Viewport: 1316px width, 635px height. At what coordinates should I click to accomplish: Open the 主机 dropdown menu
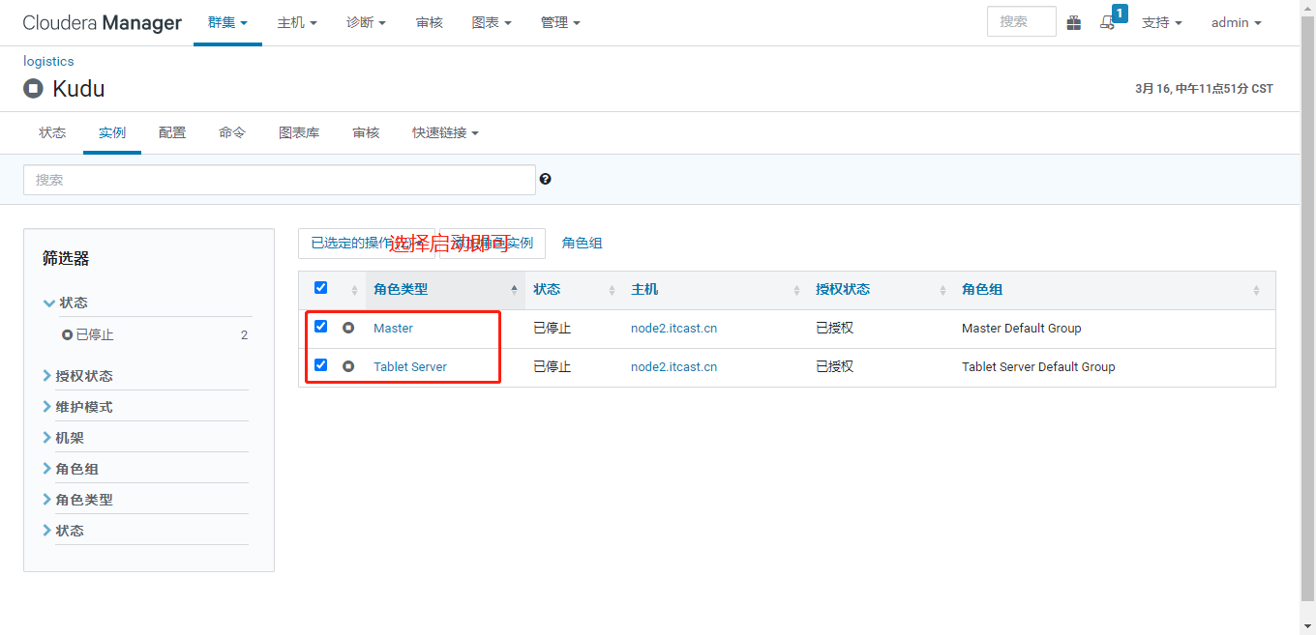coord(297,22)
